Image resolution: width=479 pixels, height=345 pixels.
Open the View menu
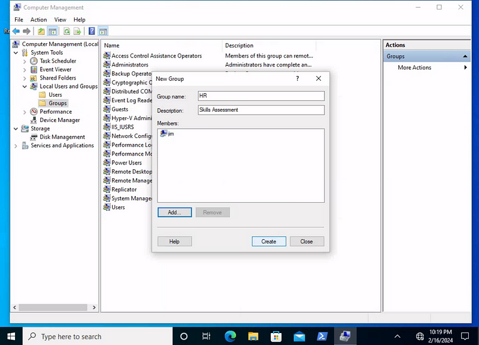tap(60, 20)
